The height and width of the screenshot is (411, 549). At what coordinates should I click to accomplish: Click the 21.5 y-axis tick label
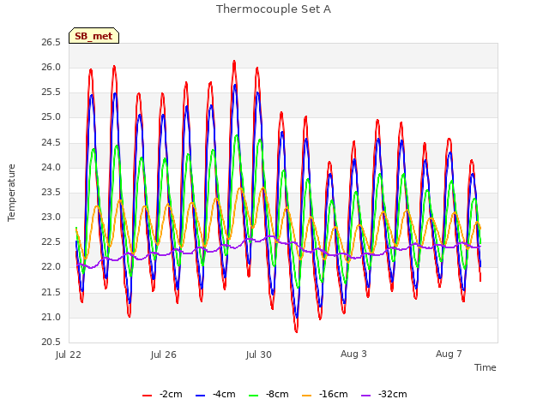click(51, 293)
